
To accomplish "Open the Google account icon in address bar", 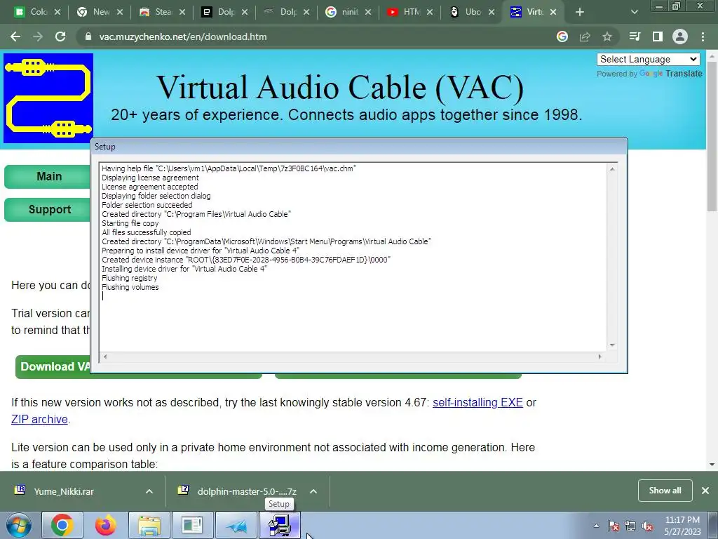I will tap(562, 36).
